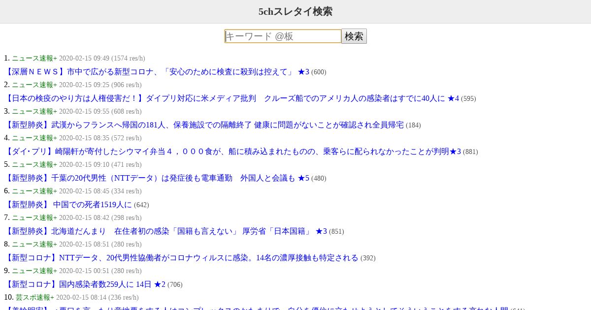Viewport: 591px width, 310px height.
Task: Select ニュース速報+ board link in entry 5
Action: 34,165
